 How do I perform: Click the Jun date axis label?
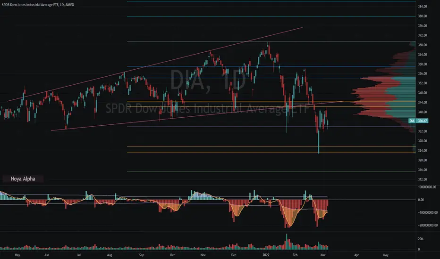pos(47,255)
